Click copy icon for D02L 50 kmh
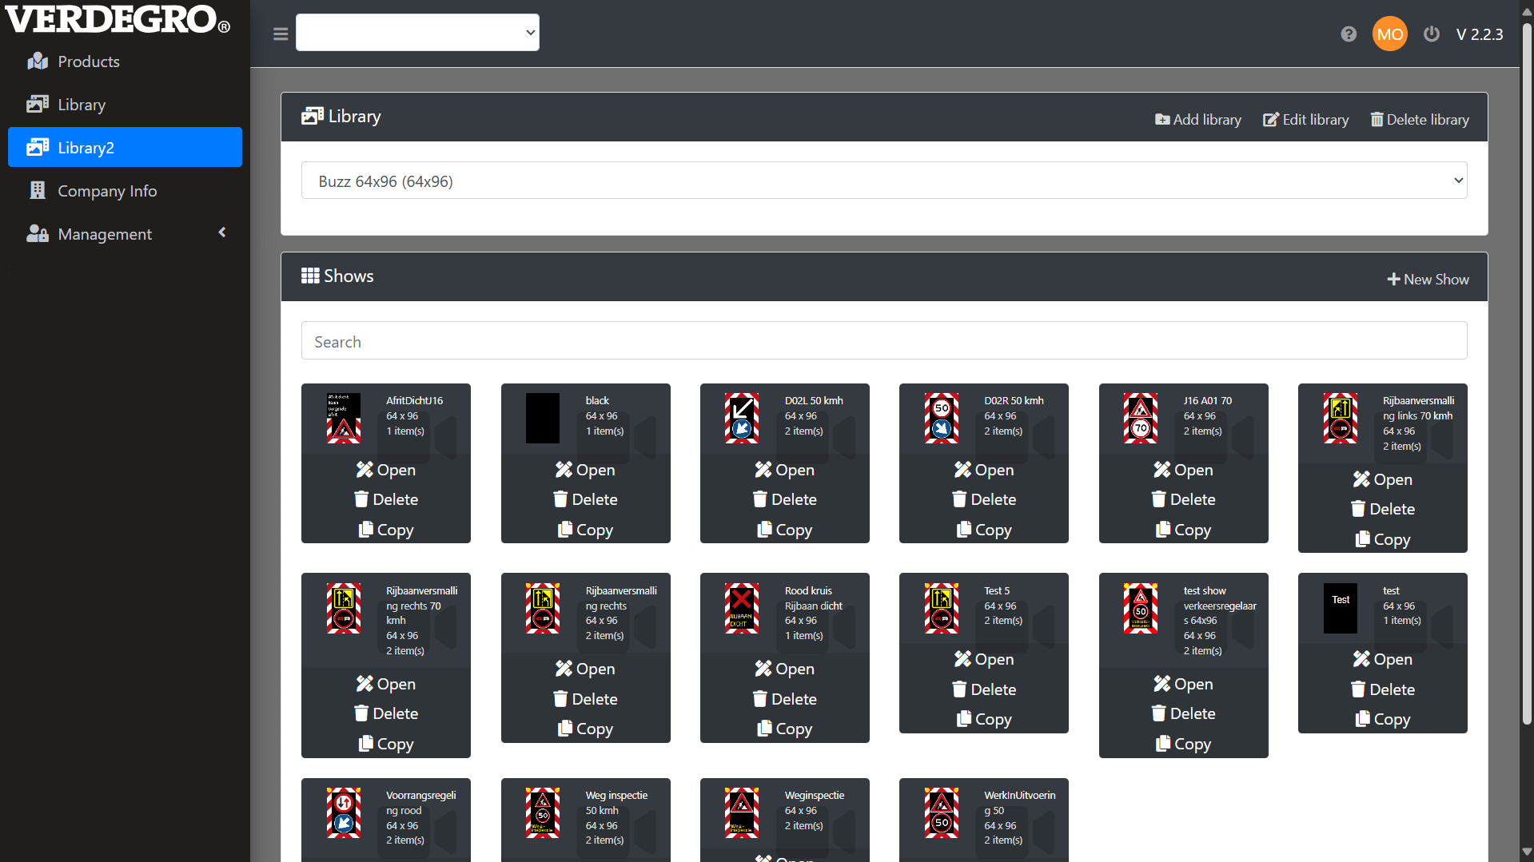Screen dimensions: 1534x862 point(765,530)
